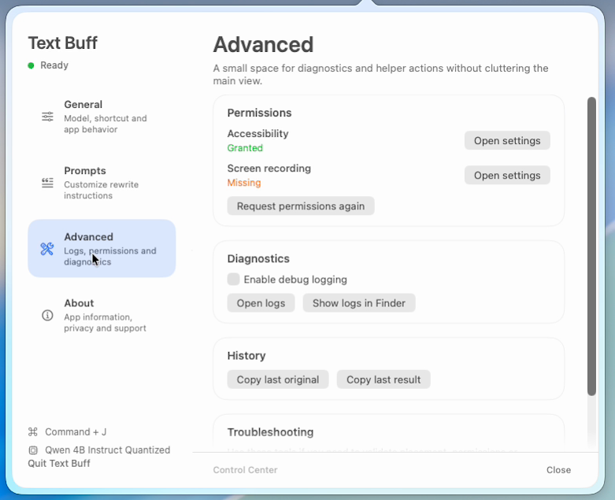Click the Command key symbol icon
This screenshot has width=615, height=500.
pyautogui.click(x=33, y=431)
